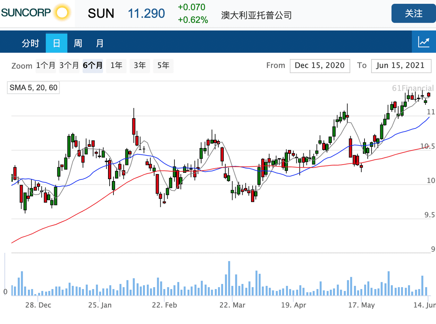436x324 pixels.
Task: Click the +0.070 change value
Action: click(x=191, y=7)
